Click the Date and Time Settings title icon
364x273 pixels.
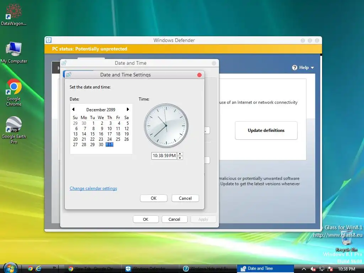click(x=68, y=75)
